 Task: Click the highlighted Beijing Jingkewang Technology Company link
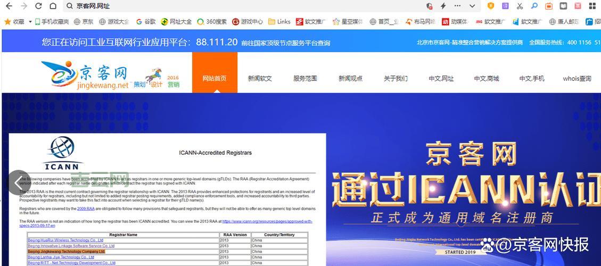(67, 252)
